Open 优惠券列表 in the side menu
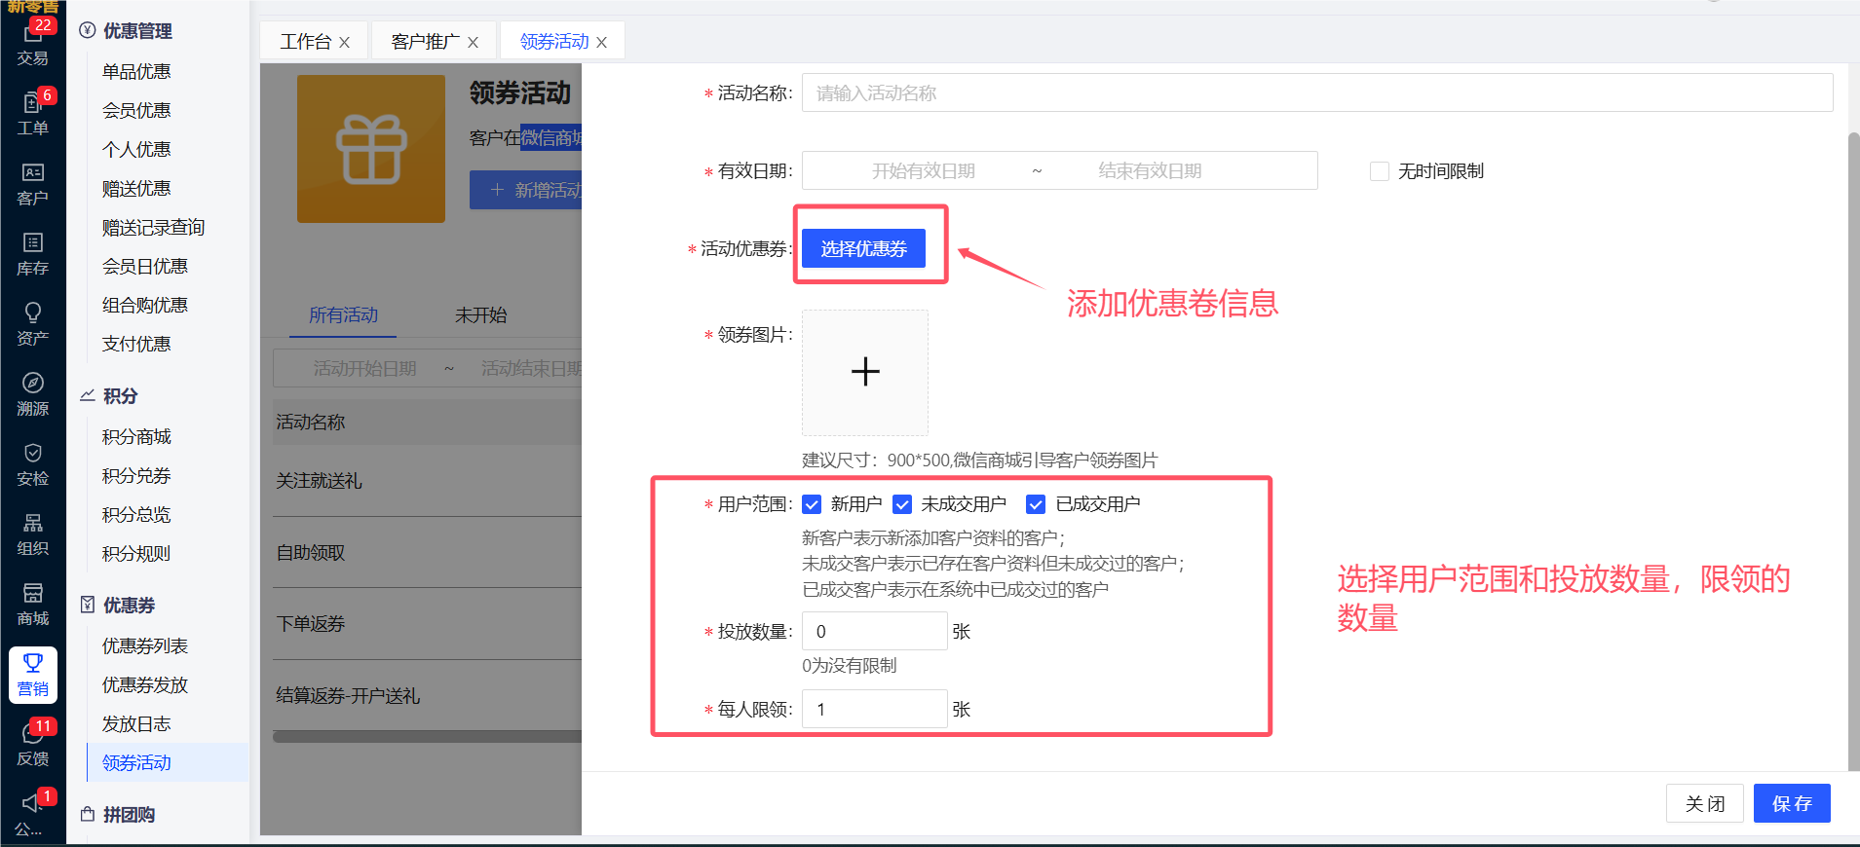Image resolution: width=1860 pixels, height=847 pixels. coord(145,646)
